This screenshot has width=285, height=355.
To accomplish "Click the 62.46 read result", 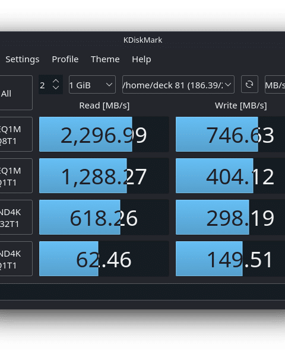I will [104, 259].
